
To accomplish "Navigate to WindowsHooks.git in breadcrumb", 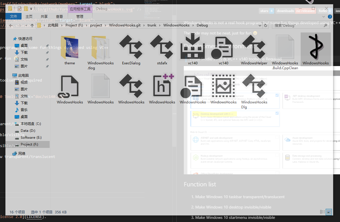I will pos(125,25).
